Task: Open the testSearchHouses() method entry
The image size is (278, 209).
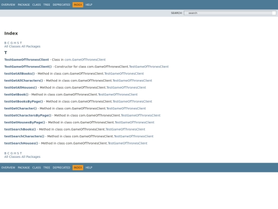Action: [21, 143]
